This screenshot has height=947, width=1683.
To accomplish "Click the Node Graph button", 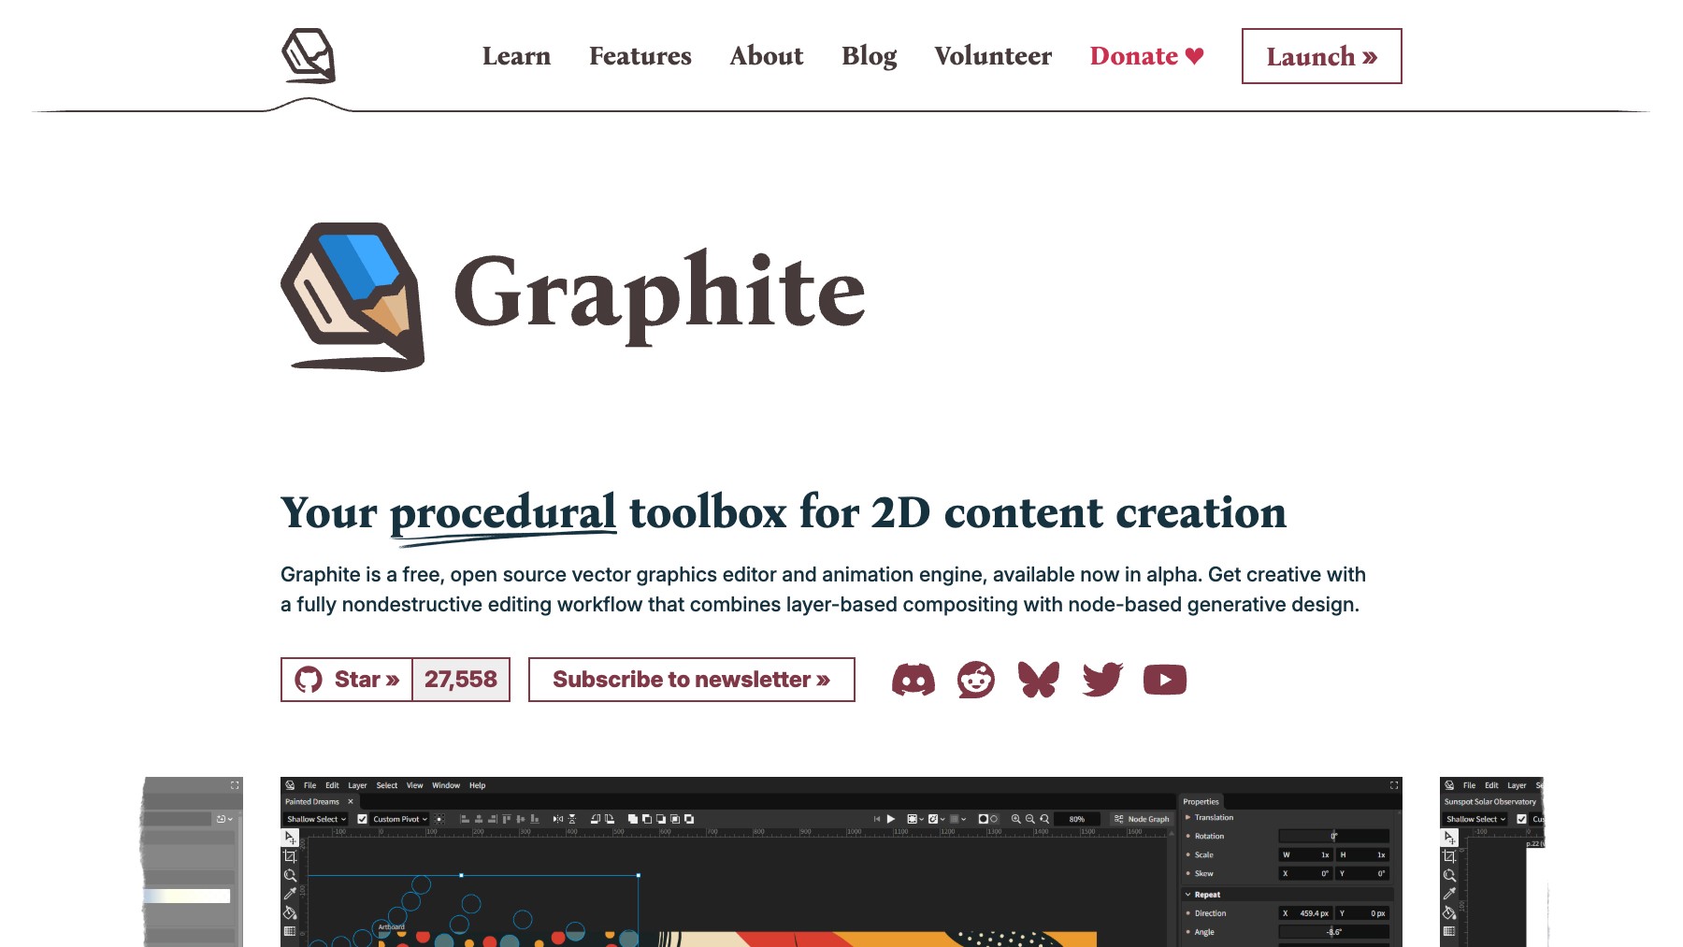I will [x=1142, y=819].
